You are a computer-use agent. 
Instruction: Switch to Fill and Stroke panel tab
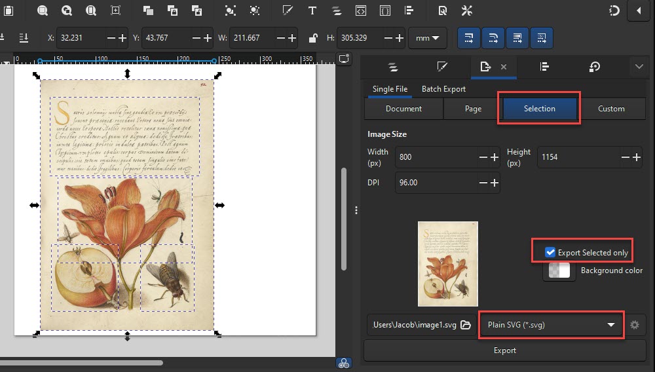[442, 67]
